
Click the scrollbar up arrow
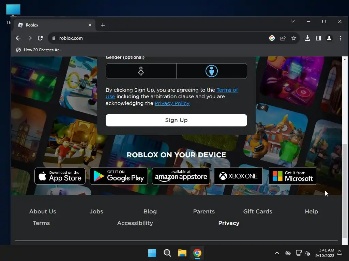(x=345, y=59)
